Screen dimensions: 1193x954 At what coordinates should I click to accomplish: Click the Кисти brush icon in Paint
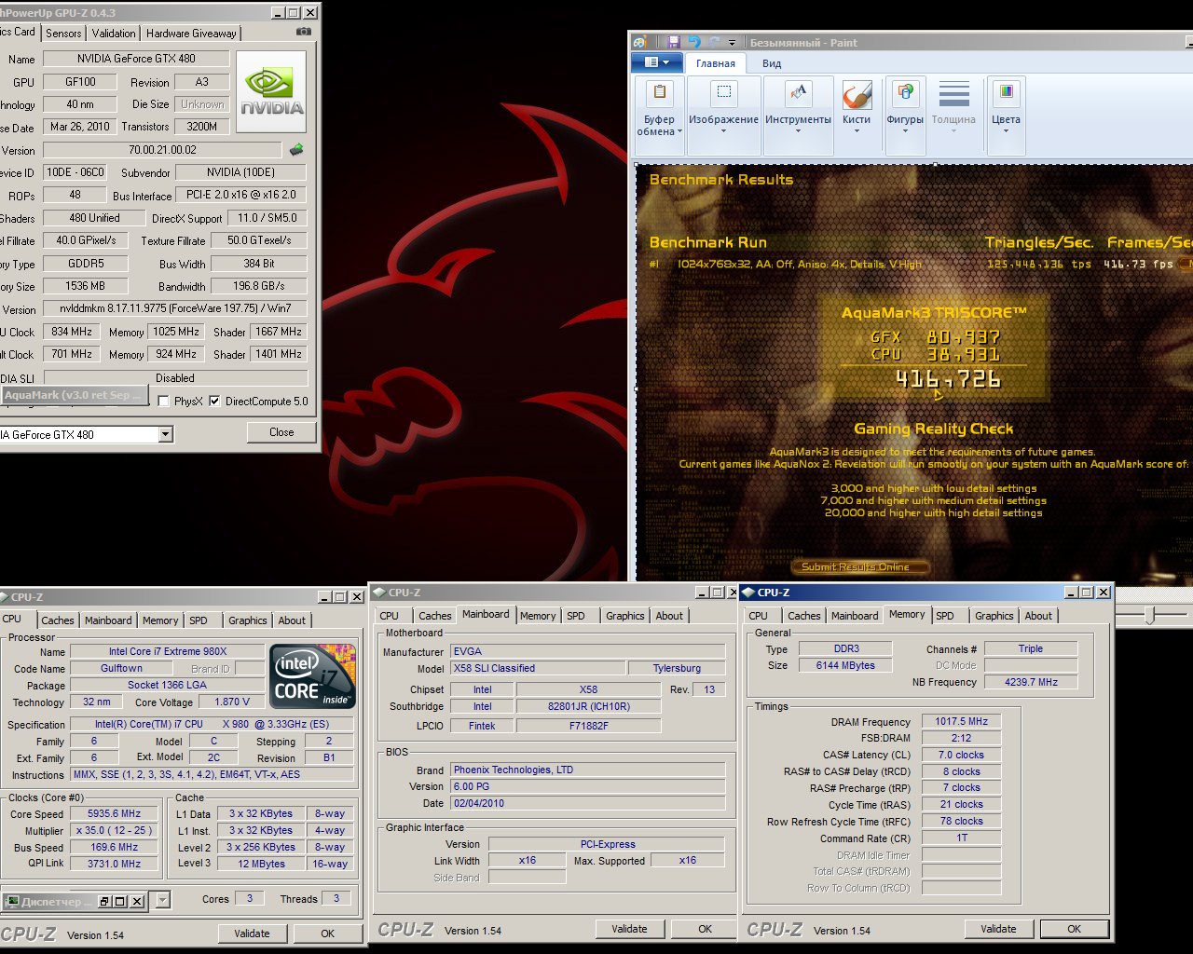point(857,94)
